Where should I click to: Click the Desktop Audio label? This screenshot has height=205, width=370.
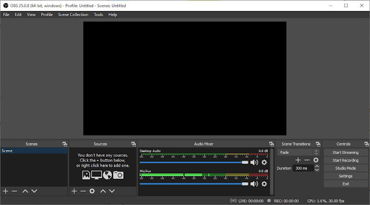click(x=150, y=151)
